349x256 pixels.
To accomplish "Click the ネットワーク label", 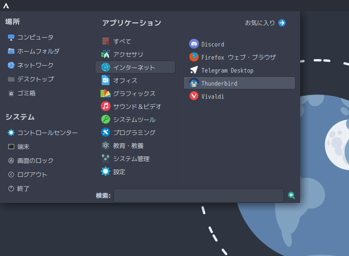I will tap(35, 65).
